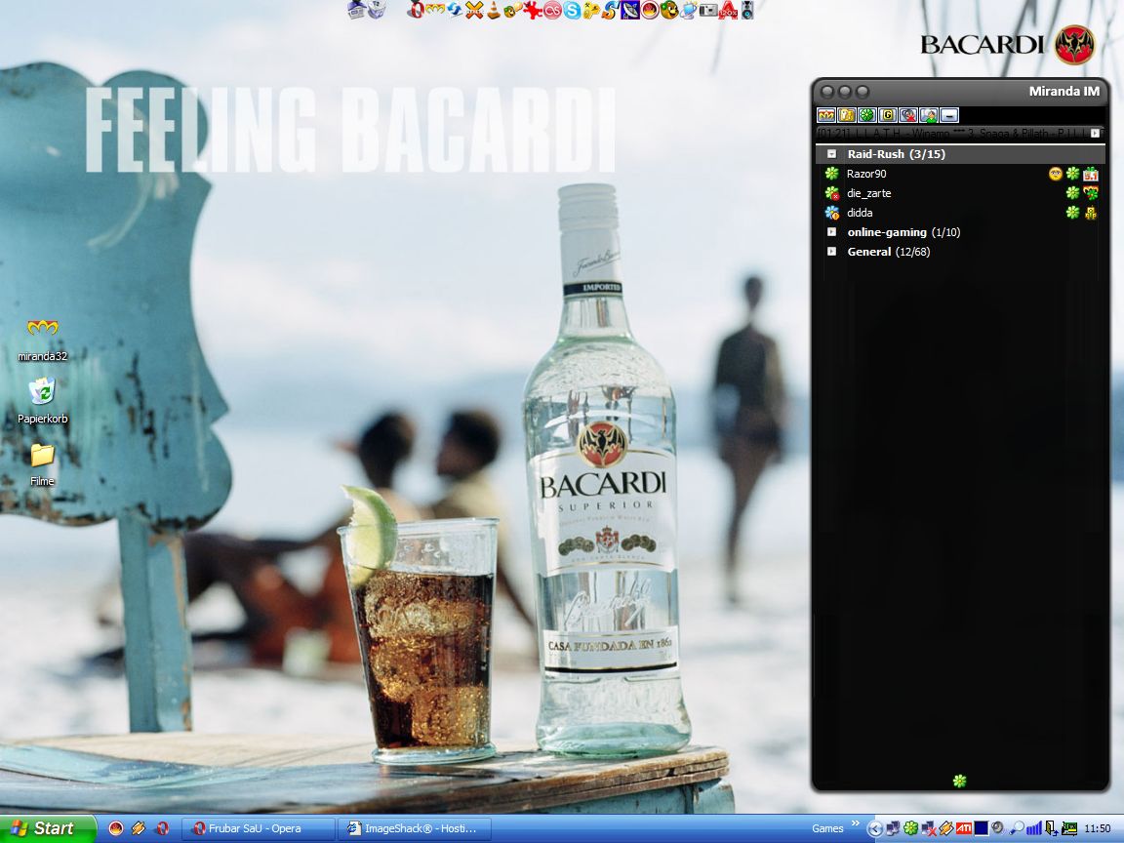Image resolution: width=1124 pixels, height=843 pixels.
Task: Switch to ImageShack taskbar window
Action: (415, 828)
